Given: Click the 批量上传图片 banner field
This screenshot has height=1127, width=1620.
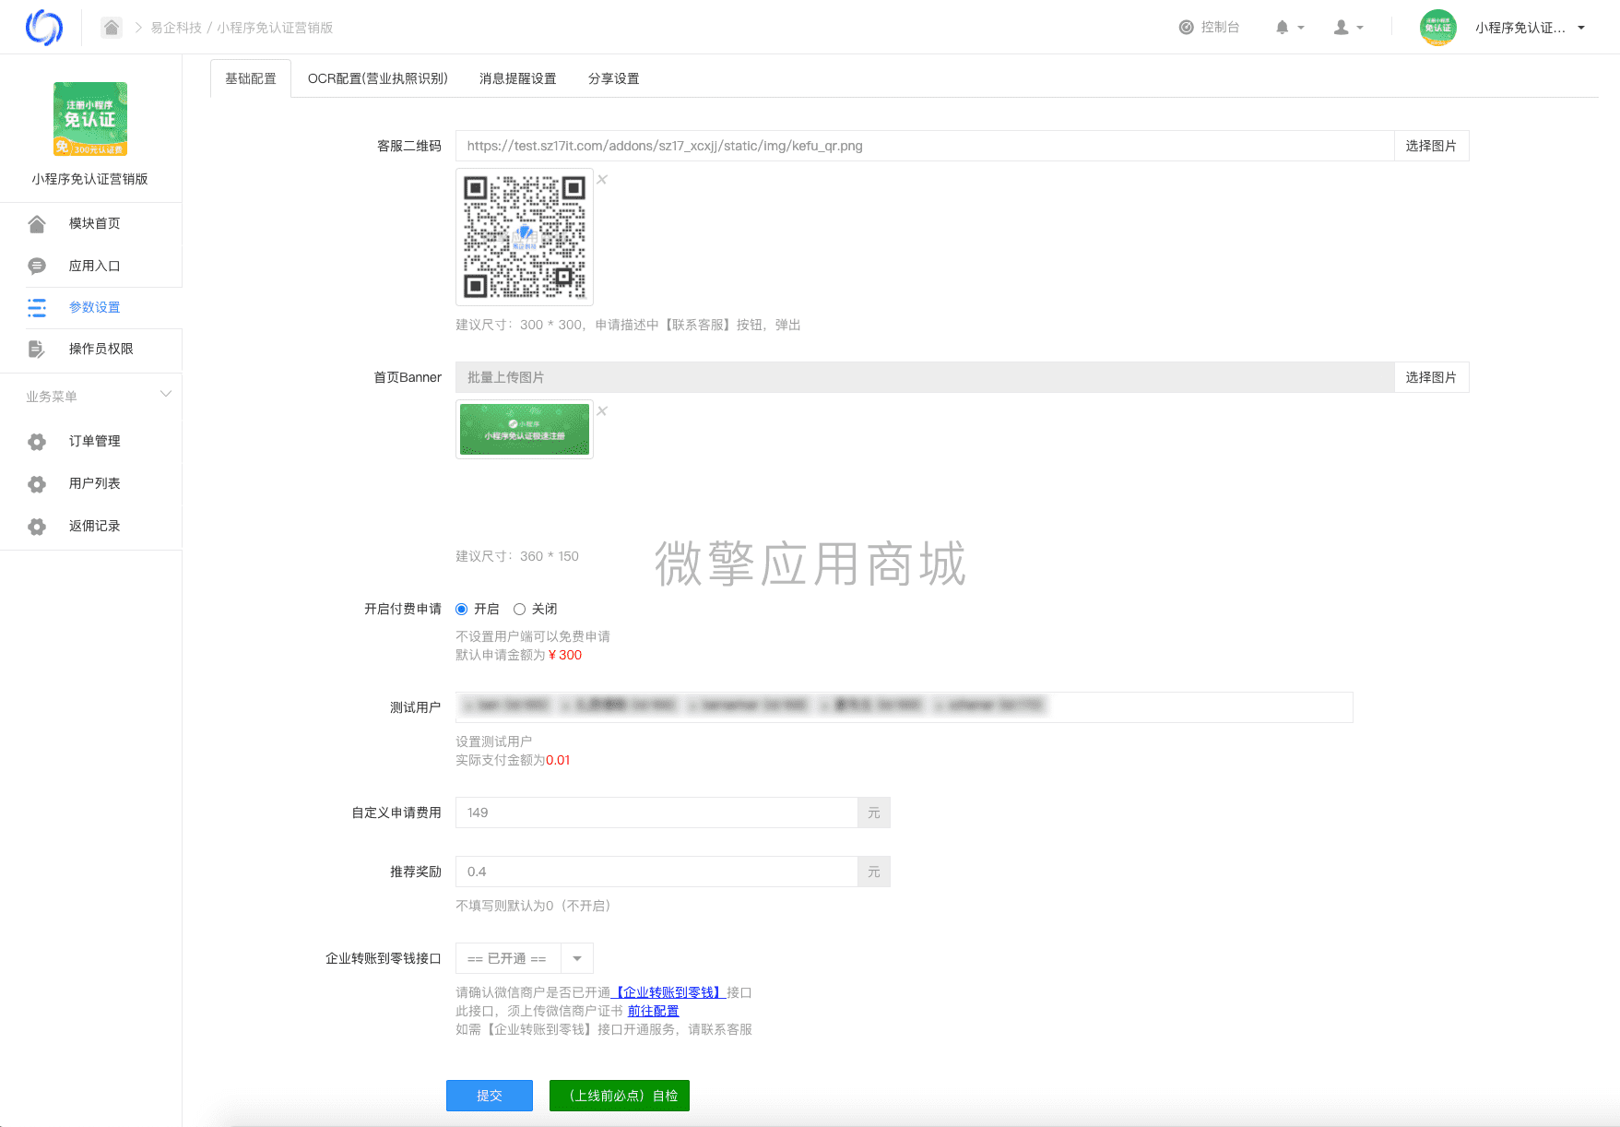Looking at the screenshot, I should (x=925, y=377).
